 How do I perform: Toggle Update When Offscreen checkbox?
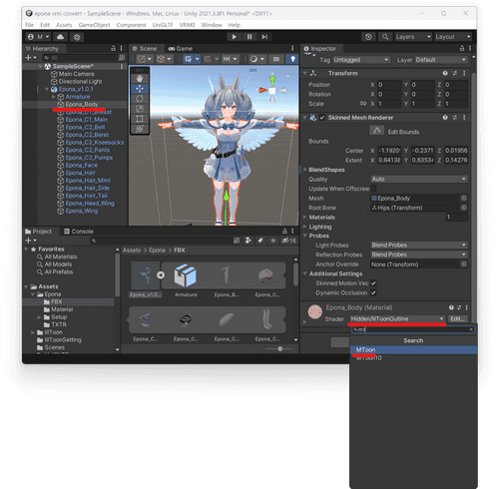(x=373, y=189)
